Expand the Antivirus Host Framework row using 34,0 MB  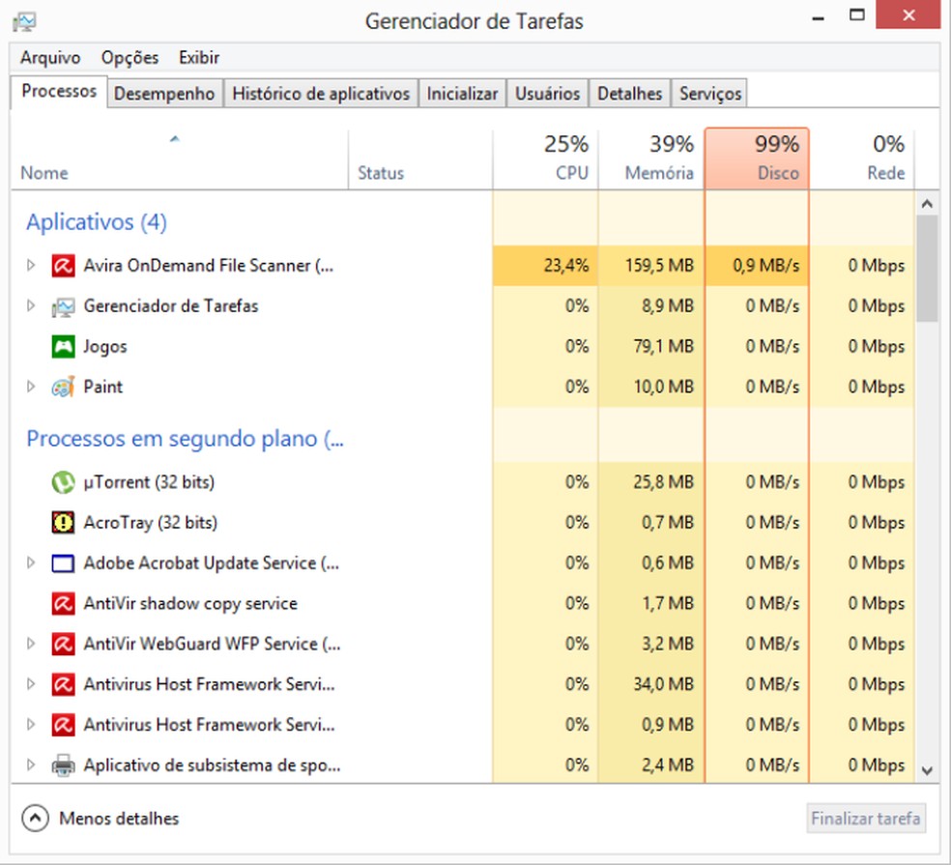pyautogui.click(x=30, y=684)
